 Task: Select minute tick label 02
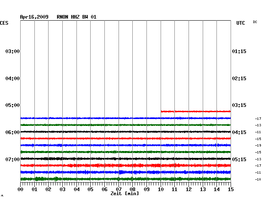[x=48, y=189]
